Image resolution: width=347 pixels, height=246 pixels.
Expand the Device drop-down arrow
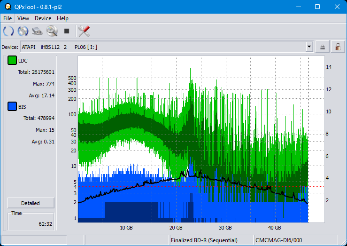[x=309, y=47]
